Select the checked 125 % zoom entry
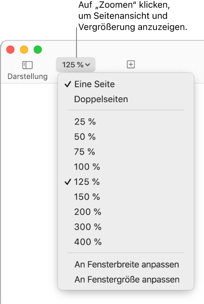Screen dimensions: 204x304 [x=87, y=182]
